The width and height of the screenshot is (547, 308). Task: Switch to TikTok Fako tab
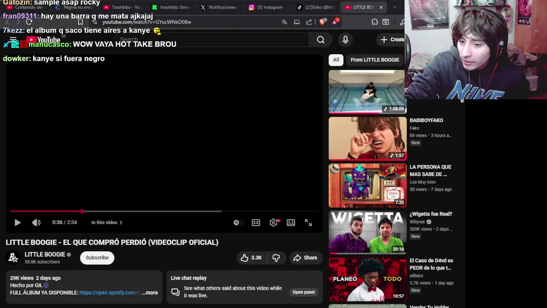[x=316, y=7]
